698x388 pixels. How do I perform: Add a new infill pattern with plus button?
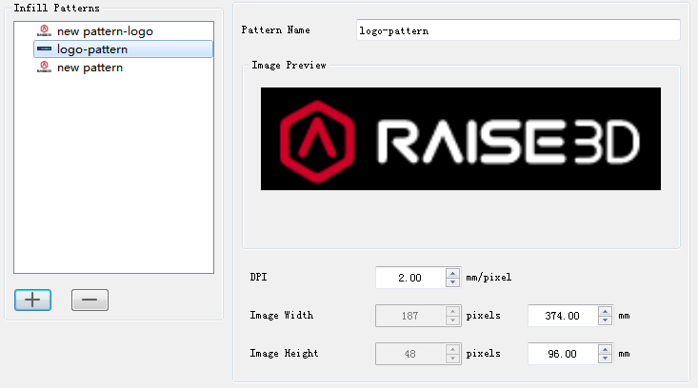pyautogui.click(x=32, y=300)
